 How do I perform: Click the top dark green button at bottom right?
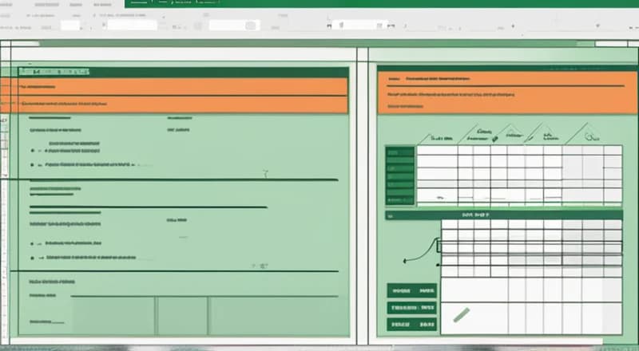(412, 290)
